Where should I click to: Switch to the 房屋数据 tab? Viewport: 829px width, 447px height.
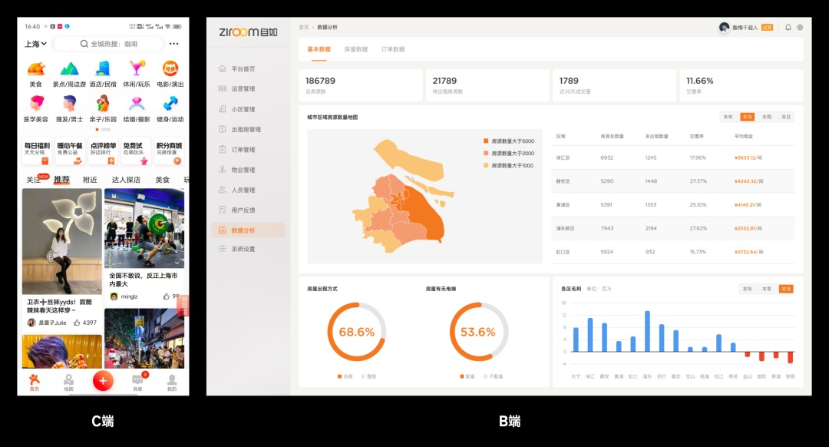[x=356, y=49]
